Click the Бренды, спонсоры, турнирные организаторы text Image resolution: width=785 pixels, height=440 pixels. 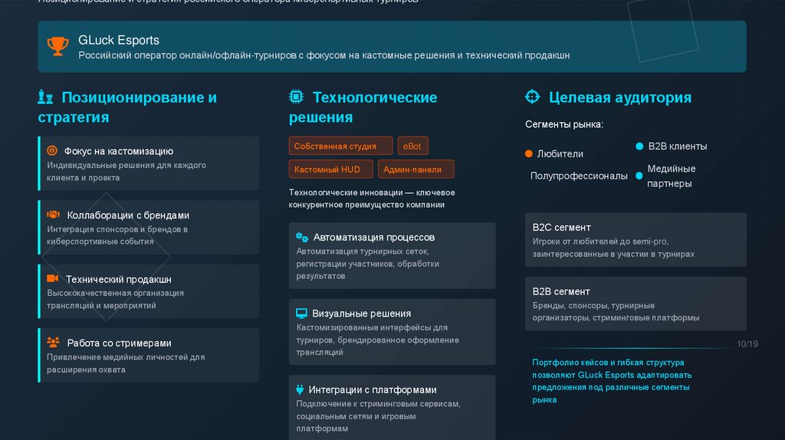click(x=616, y=311)
